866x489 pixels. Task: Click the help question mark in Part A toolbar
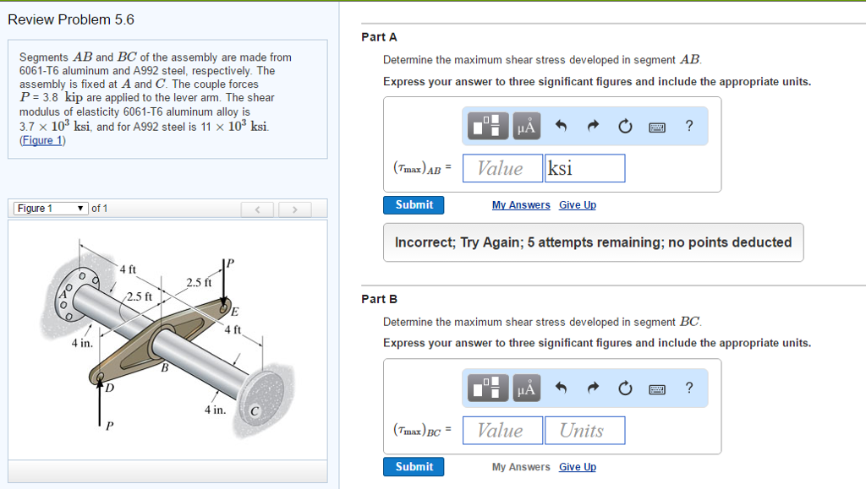[x=688, y=125]
